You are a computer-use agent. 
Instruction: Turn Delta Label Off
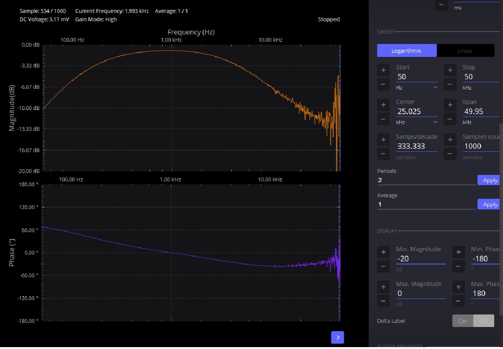(484, 321)
